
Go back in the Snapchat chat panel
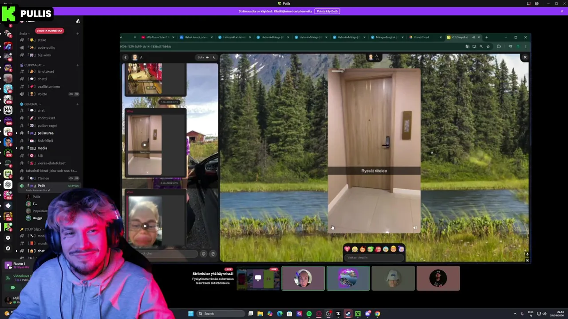(125, 57)
